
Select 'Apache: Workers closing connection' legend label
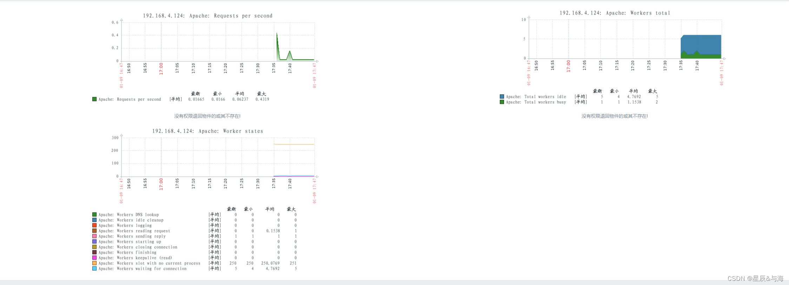click(138, 247)
